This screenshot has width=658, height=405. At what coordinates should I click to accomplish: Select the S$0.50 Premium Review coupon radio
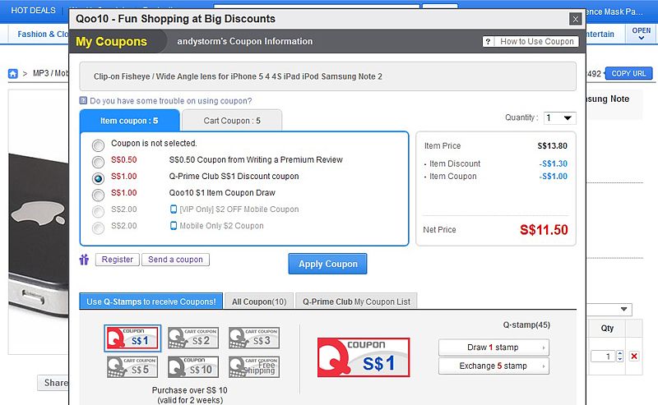99,160
